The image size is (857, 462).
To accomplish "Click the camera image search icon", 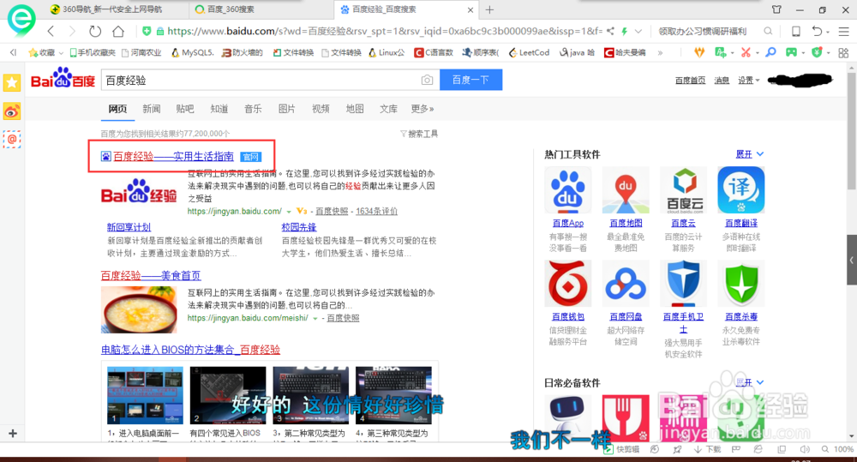I will (427, 81).
